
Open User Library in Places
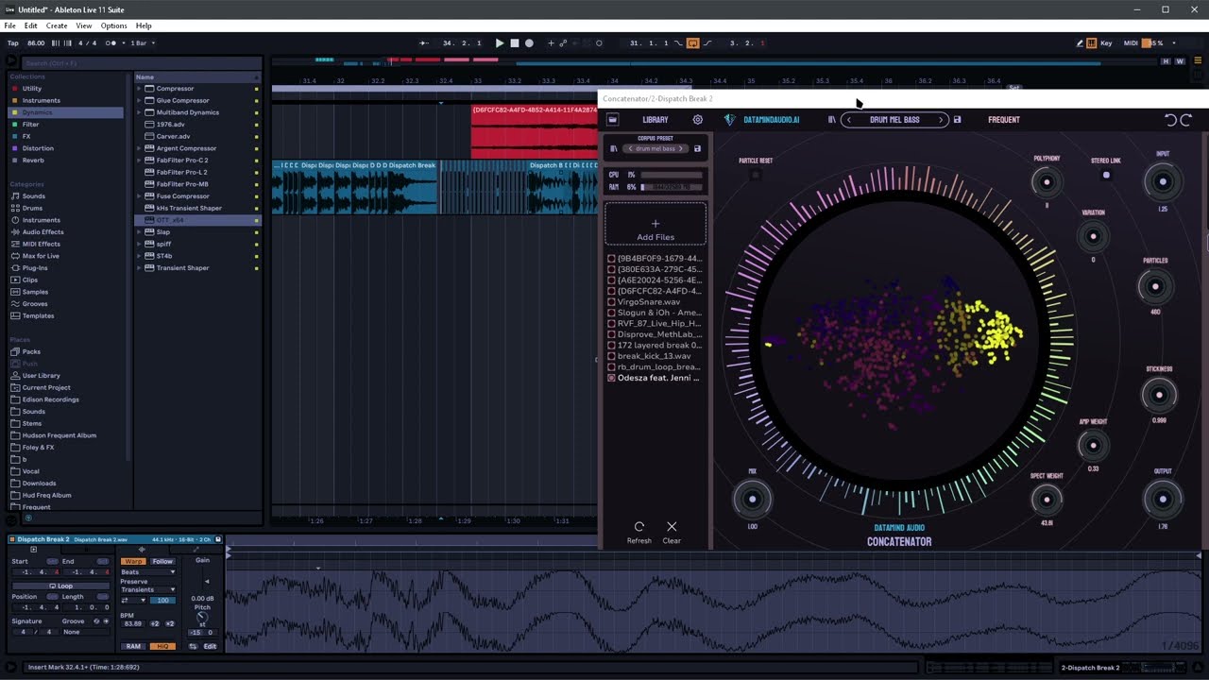click(x=41, y=376)
